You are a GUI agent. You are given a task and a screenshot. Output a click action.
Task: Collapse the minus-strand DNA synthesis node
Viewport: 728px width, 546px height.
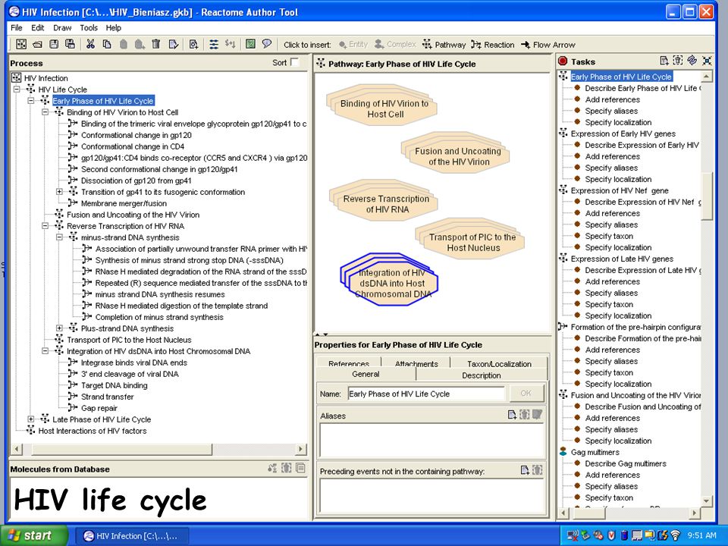click(x=59, y=237)
